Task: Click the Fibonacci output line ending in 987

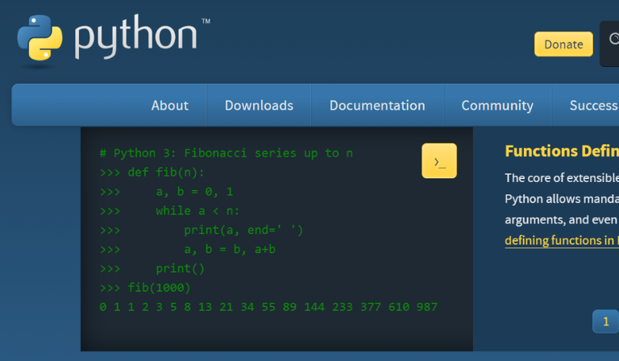Action: coord(268,307)
